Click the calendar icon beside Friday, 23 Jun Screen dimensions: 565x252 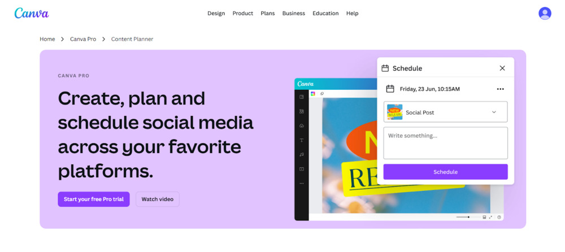(x=390, y=89)
